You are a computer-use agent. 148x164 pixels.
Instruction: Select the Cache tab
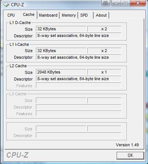pos(29,15)
